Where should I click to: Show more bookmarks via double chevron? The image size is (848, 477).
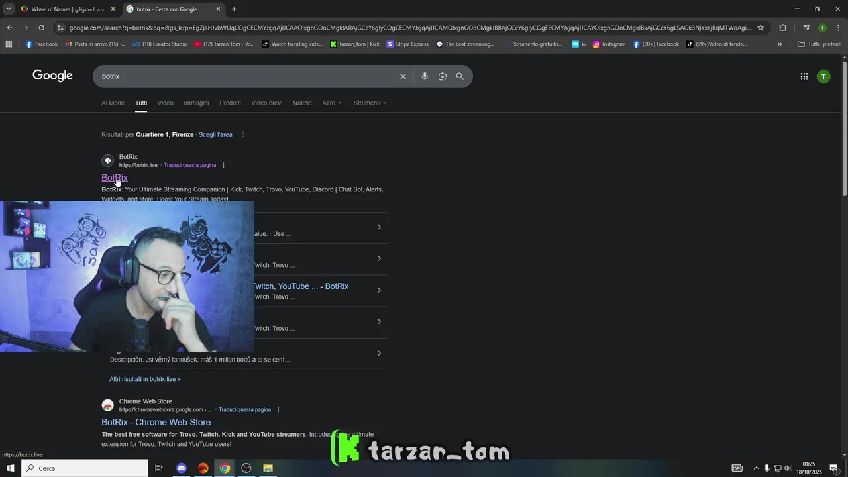[780, 44]
